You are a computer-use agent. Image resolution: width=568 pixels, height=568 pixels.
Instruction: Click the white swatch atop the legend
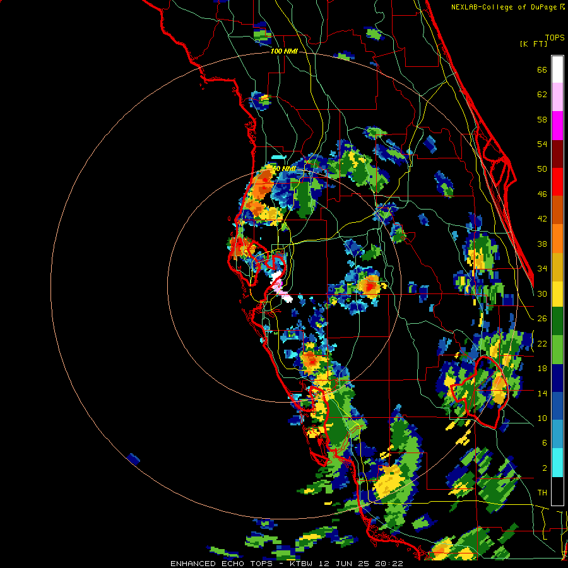click(557, 69)
